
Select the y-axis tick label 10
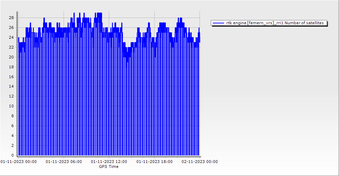11,106
